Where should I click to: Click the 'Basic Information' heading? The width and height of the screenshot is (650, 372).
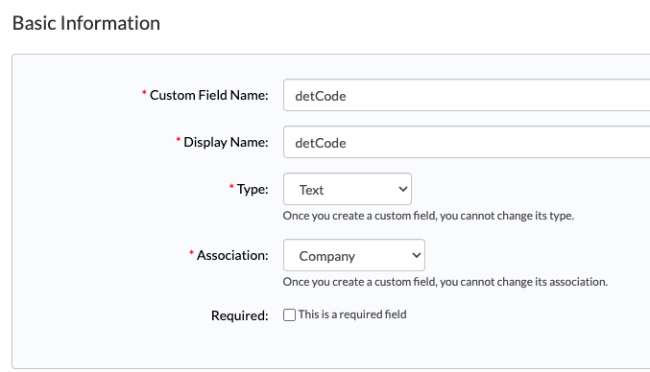(86, 23)
